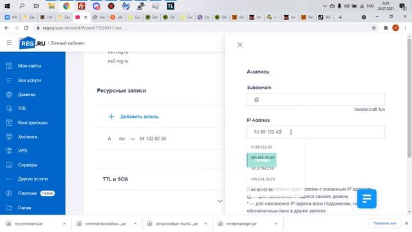The image size is (412, 232).
Task: Bookmark this page with the star icon
Action: click(373, 28)
